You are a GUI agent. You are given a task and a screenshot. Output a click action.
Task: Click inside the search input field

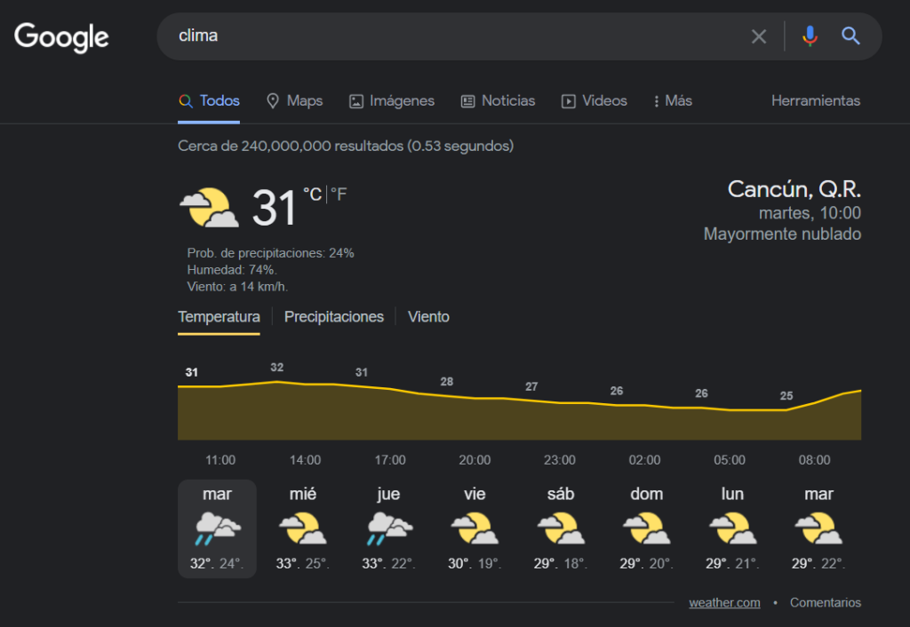(444, 36)
